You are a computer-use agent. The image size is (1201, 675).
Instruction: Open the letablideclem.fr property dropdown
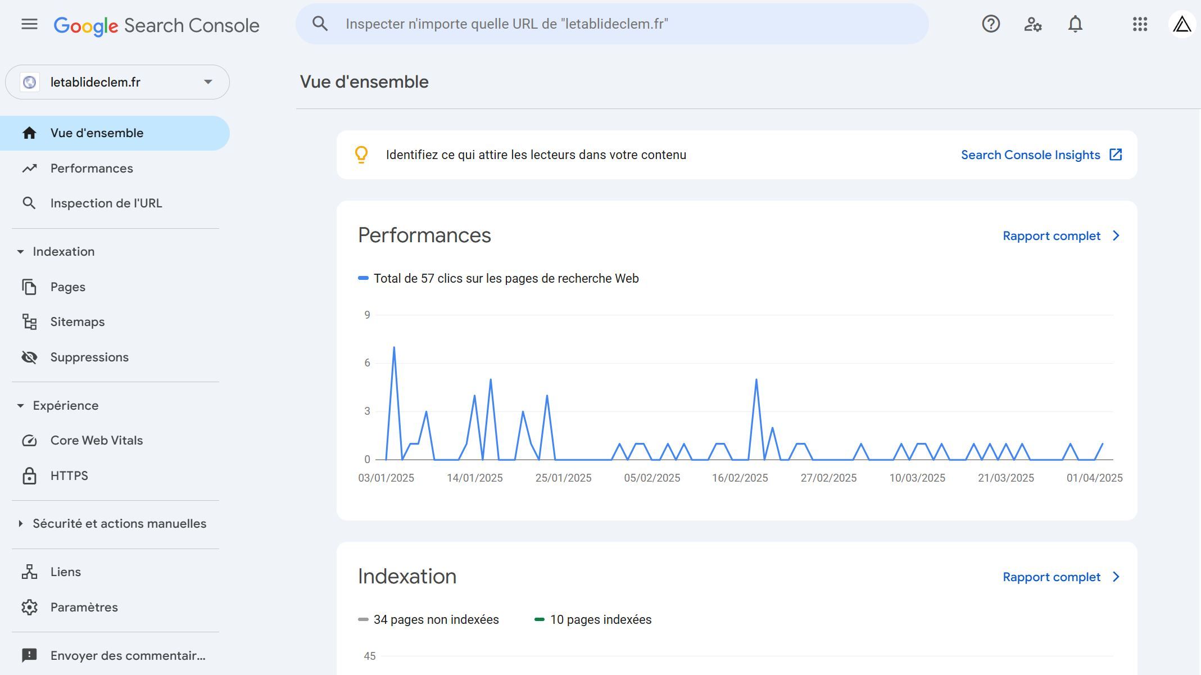click(117, 82)
